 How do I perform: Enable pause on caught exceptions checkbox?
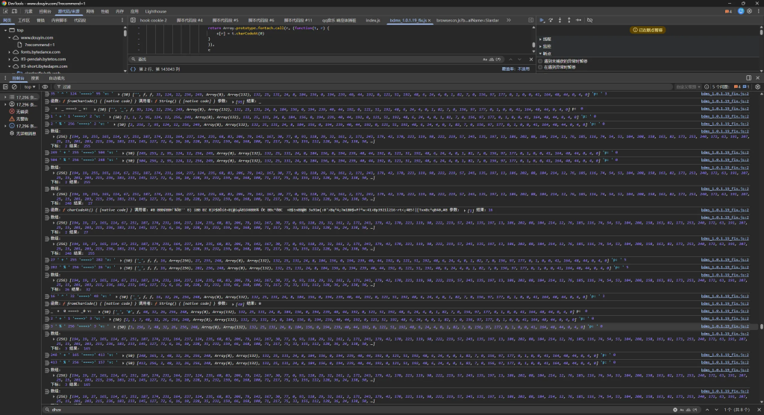[541, 67]
